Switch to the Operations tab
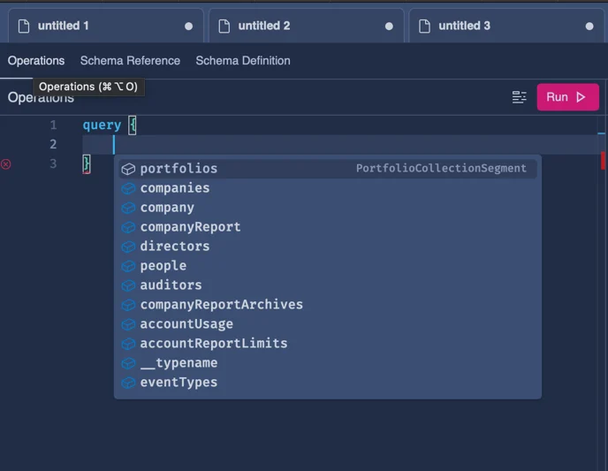 coord(36,61)
